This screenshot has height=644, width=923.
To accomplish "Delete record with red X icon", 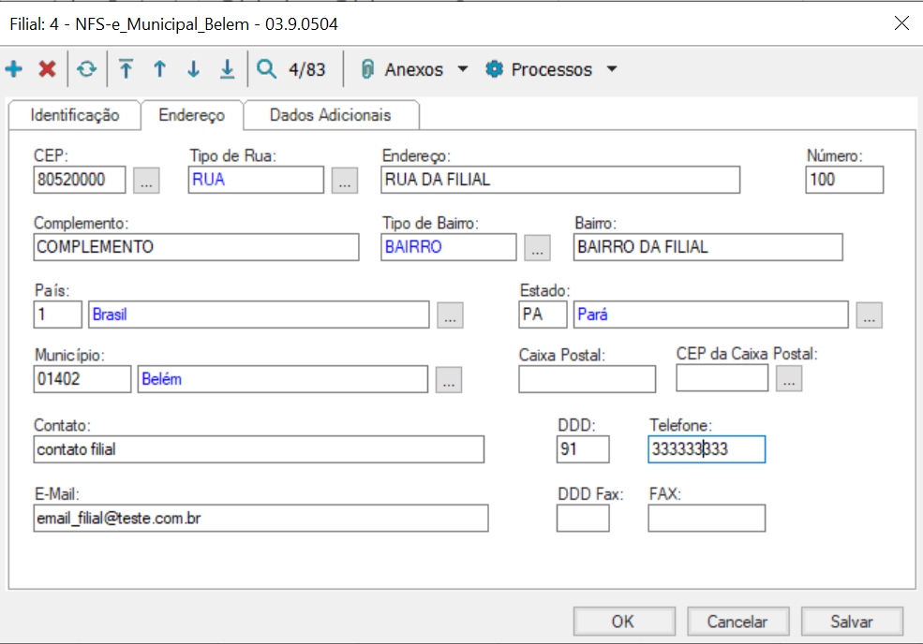I will (47, 69).
